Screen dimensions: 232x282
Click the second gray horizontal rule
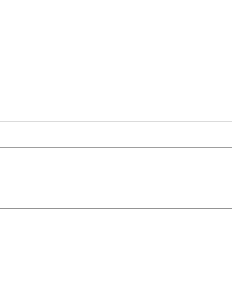[x=116, y=147]
